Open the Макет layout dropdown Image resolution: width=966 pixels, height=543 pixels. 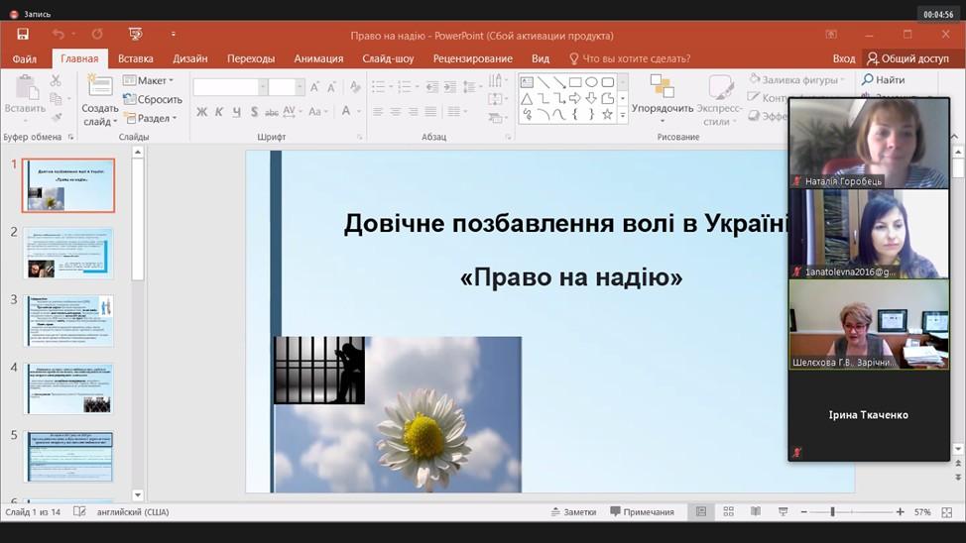[x=149, y=81]
